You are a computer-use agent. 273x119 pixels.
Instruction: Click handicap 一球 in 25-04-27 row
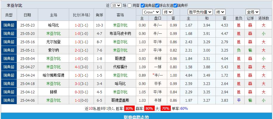coord(158,67)
